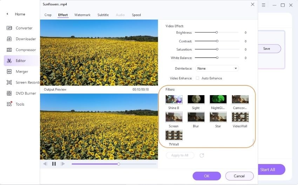Apply the Camcor... filter
The width and height of the screenshot is (298, 185).
tap(240, 100)
